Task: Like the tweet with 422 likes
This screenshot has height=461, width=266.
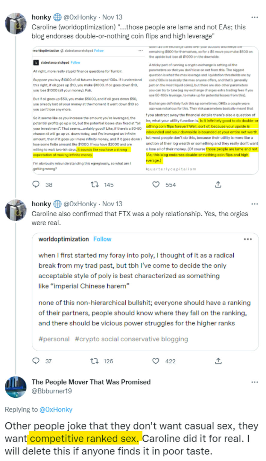Action: [156, 361]
